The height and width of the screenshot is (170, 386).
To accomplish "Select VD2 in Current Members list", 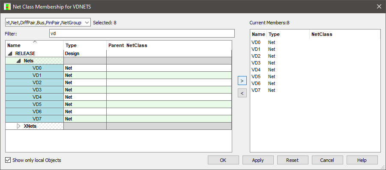I will coord(256,56).
